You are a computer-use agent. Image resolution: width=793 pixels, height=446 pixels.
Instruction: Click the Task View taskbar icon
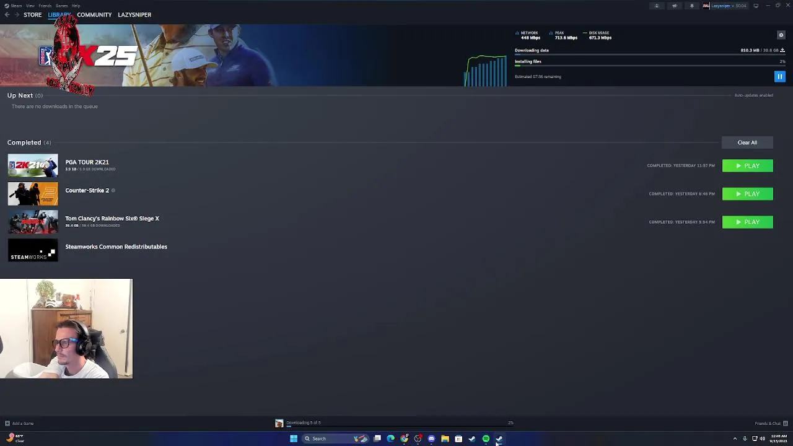[377, 439]
